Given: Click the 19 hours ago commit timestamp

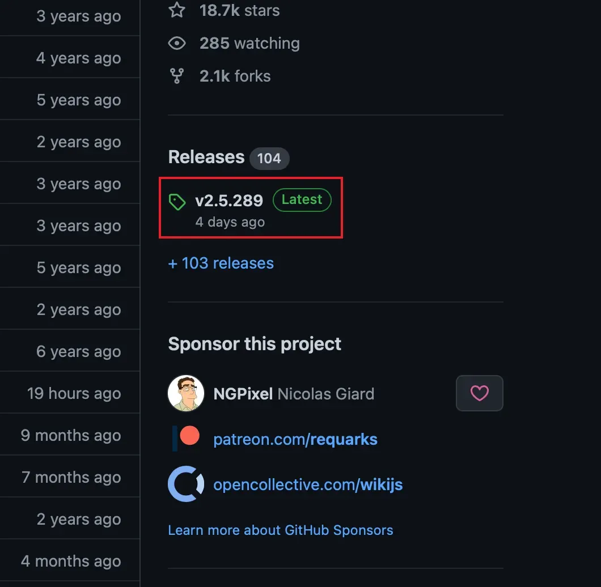Looking at the screenshot, I should pos(74,393).
